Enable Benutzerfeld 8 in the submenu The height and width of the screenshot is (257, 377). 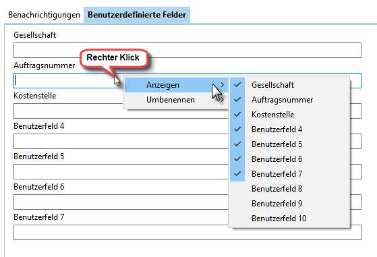click(x=289, y=189)
